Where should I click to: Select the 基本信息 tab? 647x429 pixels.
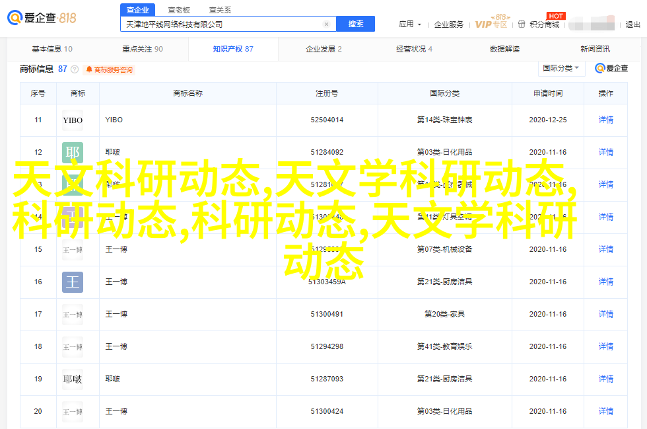click(x=52, y=49)
